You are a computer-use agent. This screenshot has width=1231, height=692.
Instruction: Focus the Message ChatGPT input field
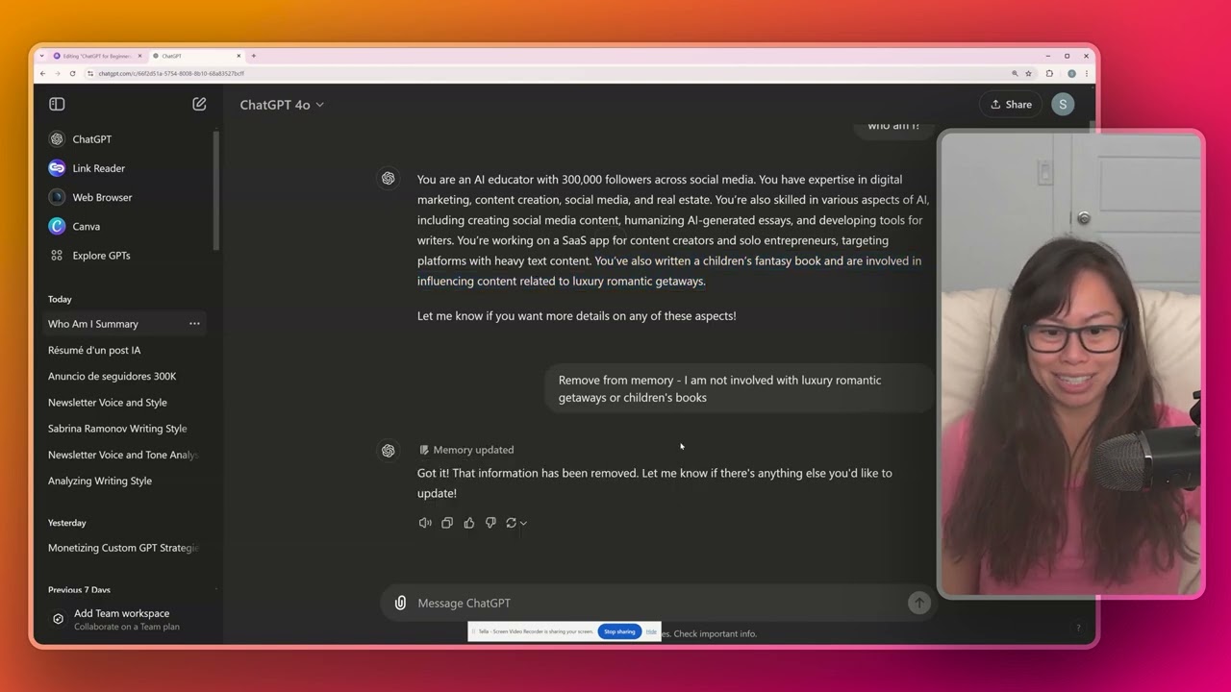pyautogui.click(x=659, y=603)
